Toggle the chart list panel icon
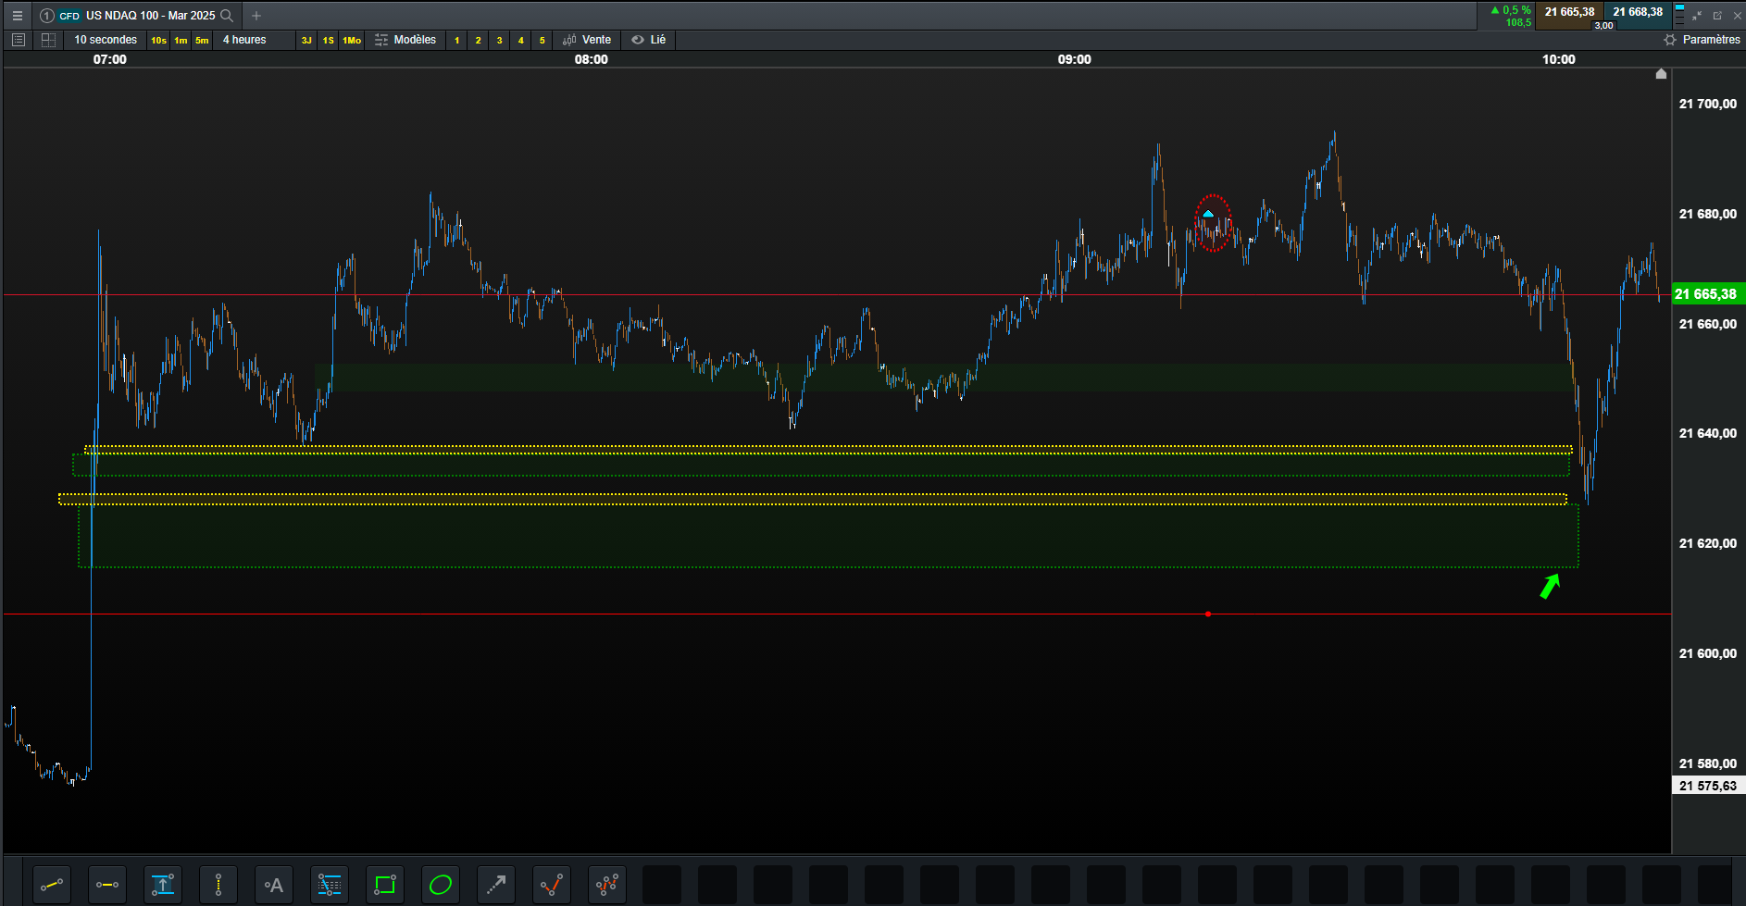Viewport: 1746px width, 906px height. [18, 40]
